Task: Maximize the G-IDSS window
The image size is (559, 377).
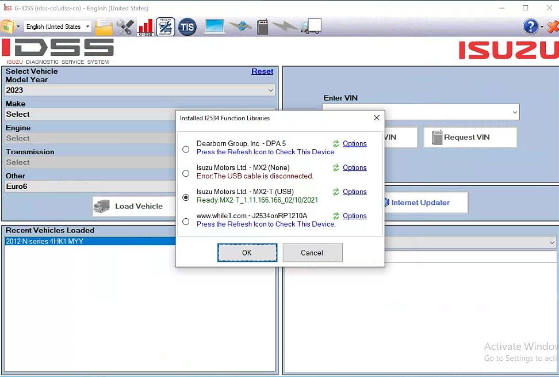Action: tap(525, 8)
